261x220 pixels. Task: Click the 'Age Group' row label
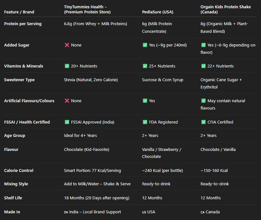[x=15, y=136]
